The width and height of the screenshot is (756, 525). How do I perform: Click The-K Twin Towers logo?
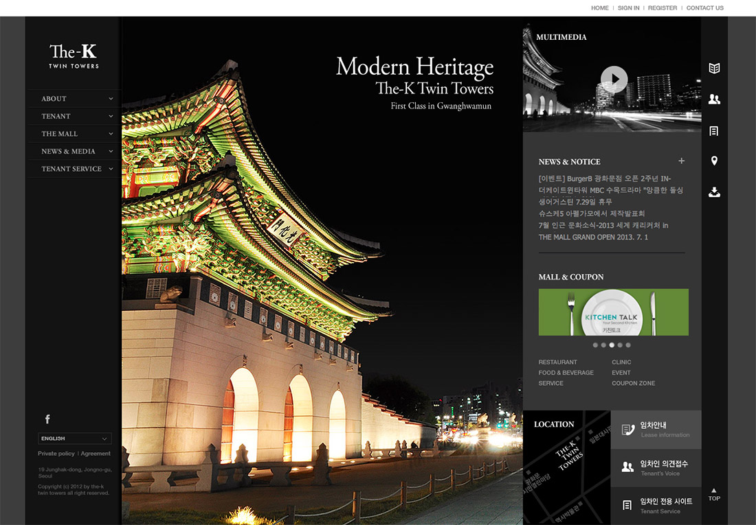(x=74, y=56)
